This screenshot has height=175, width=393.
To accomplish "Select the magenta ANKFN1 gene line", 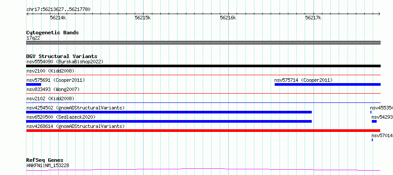I will [203, 170].
